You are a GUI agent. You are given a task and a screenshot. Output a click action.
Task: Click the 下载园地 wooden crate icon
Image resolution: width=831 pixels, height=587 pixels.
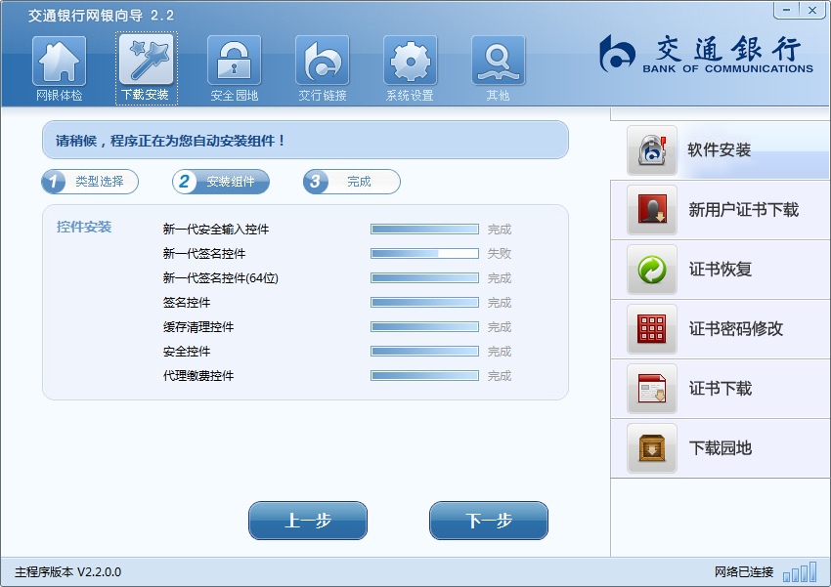(x=652, y=448)
